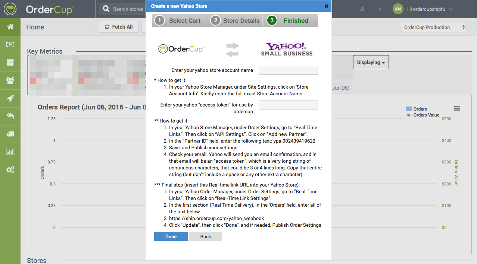
Task: Expand the Displaying dropdown
Action: tap(371, 62)
